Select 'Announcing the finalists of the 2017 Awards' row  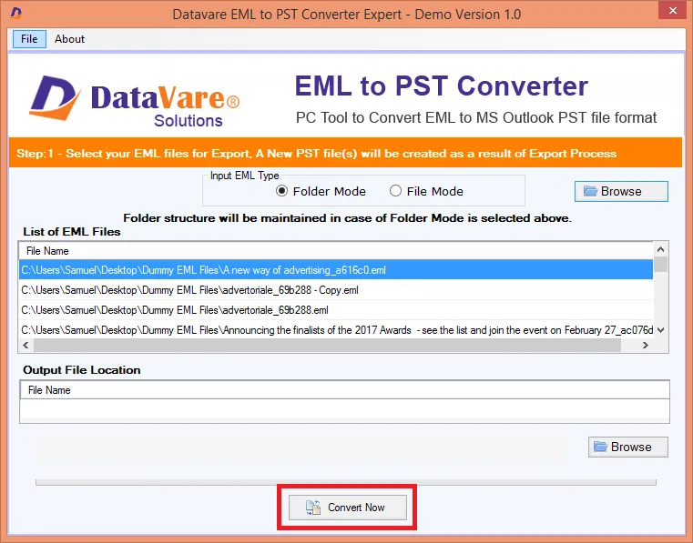point(336,330)
